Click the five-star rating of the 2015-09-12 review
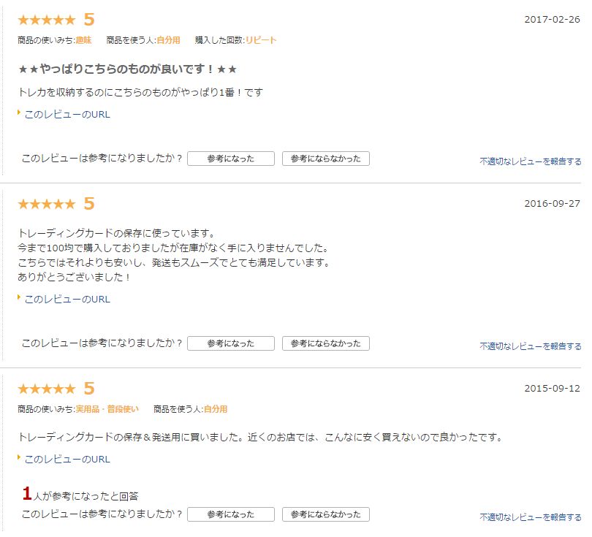The height and width of the screenshot is (537, 592). (46, 389)
